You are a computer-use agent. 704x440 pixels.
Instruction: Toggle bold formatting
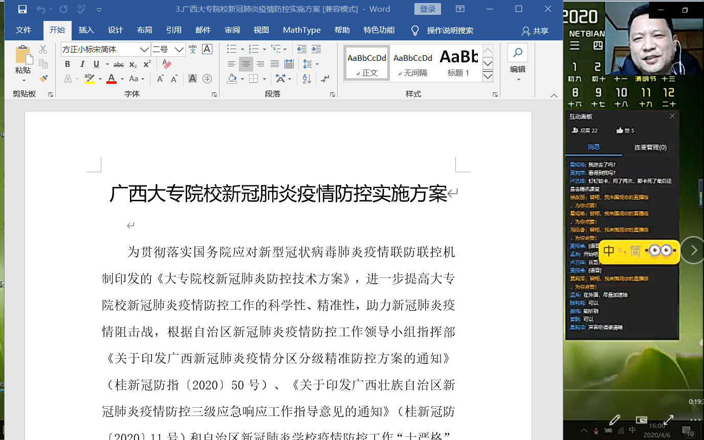tap(68, 64)
